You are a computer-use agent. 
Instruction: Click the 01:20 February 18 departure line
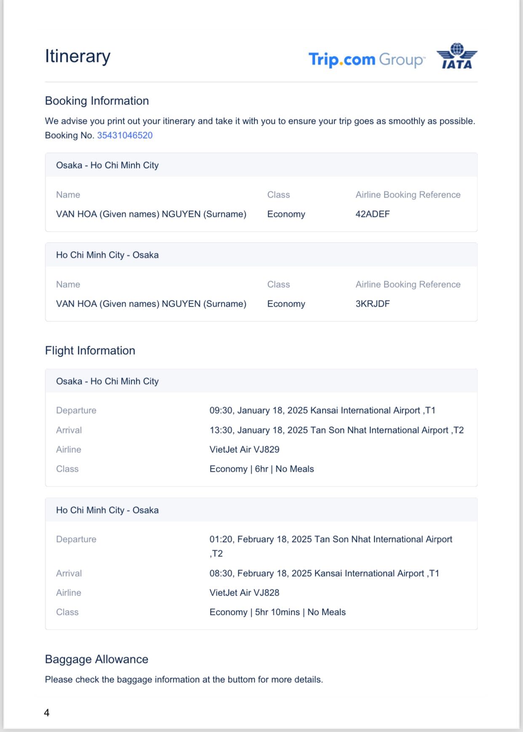click(x=331, y=540)
